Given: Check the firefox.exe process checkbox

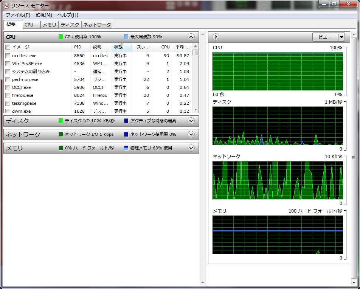Looking at the screenshot, I should [8, 95].
